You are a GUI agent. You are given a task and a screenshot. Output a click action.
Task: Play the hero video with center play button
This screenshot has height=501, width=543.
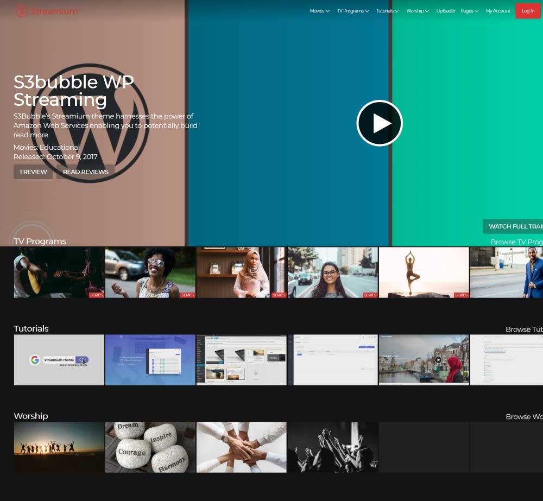pyautogui.click(x=380, y=123)
